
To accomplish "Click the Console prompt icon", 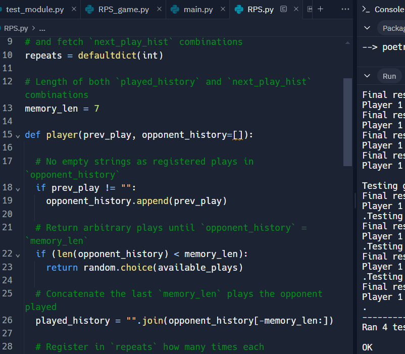I will click(366, 9).
